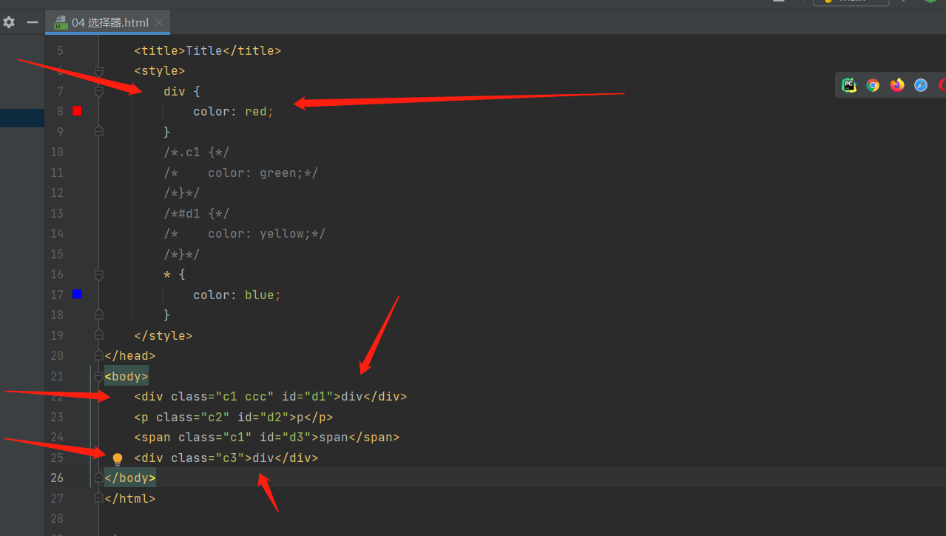Click line number 5 in the gutter
Screen dimensions: 946x536
[60, 50]
